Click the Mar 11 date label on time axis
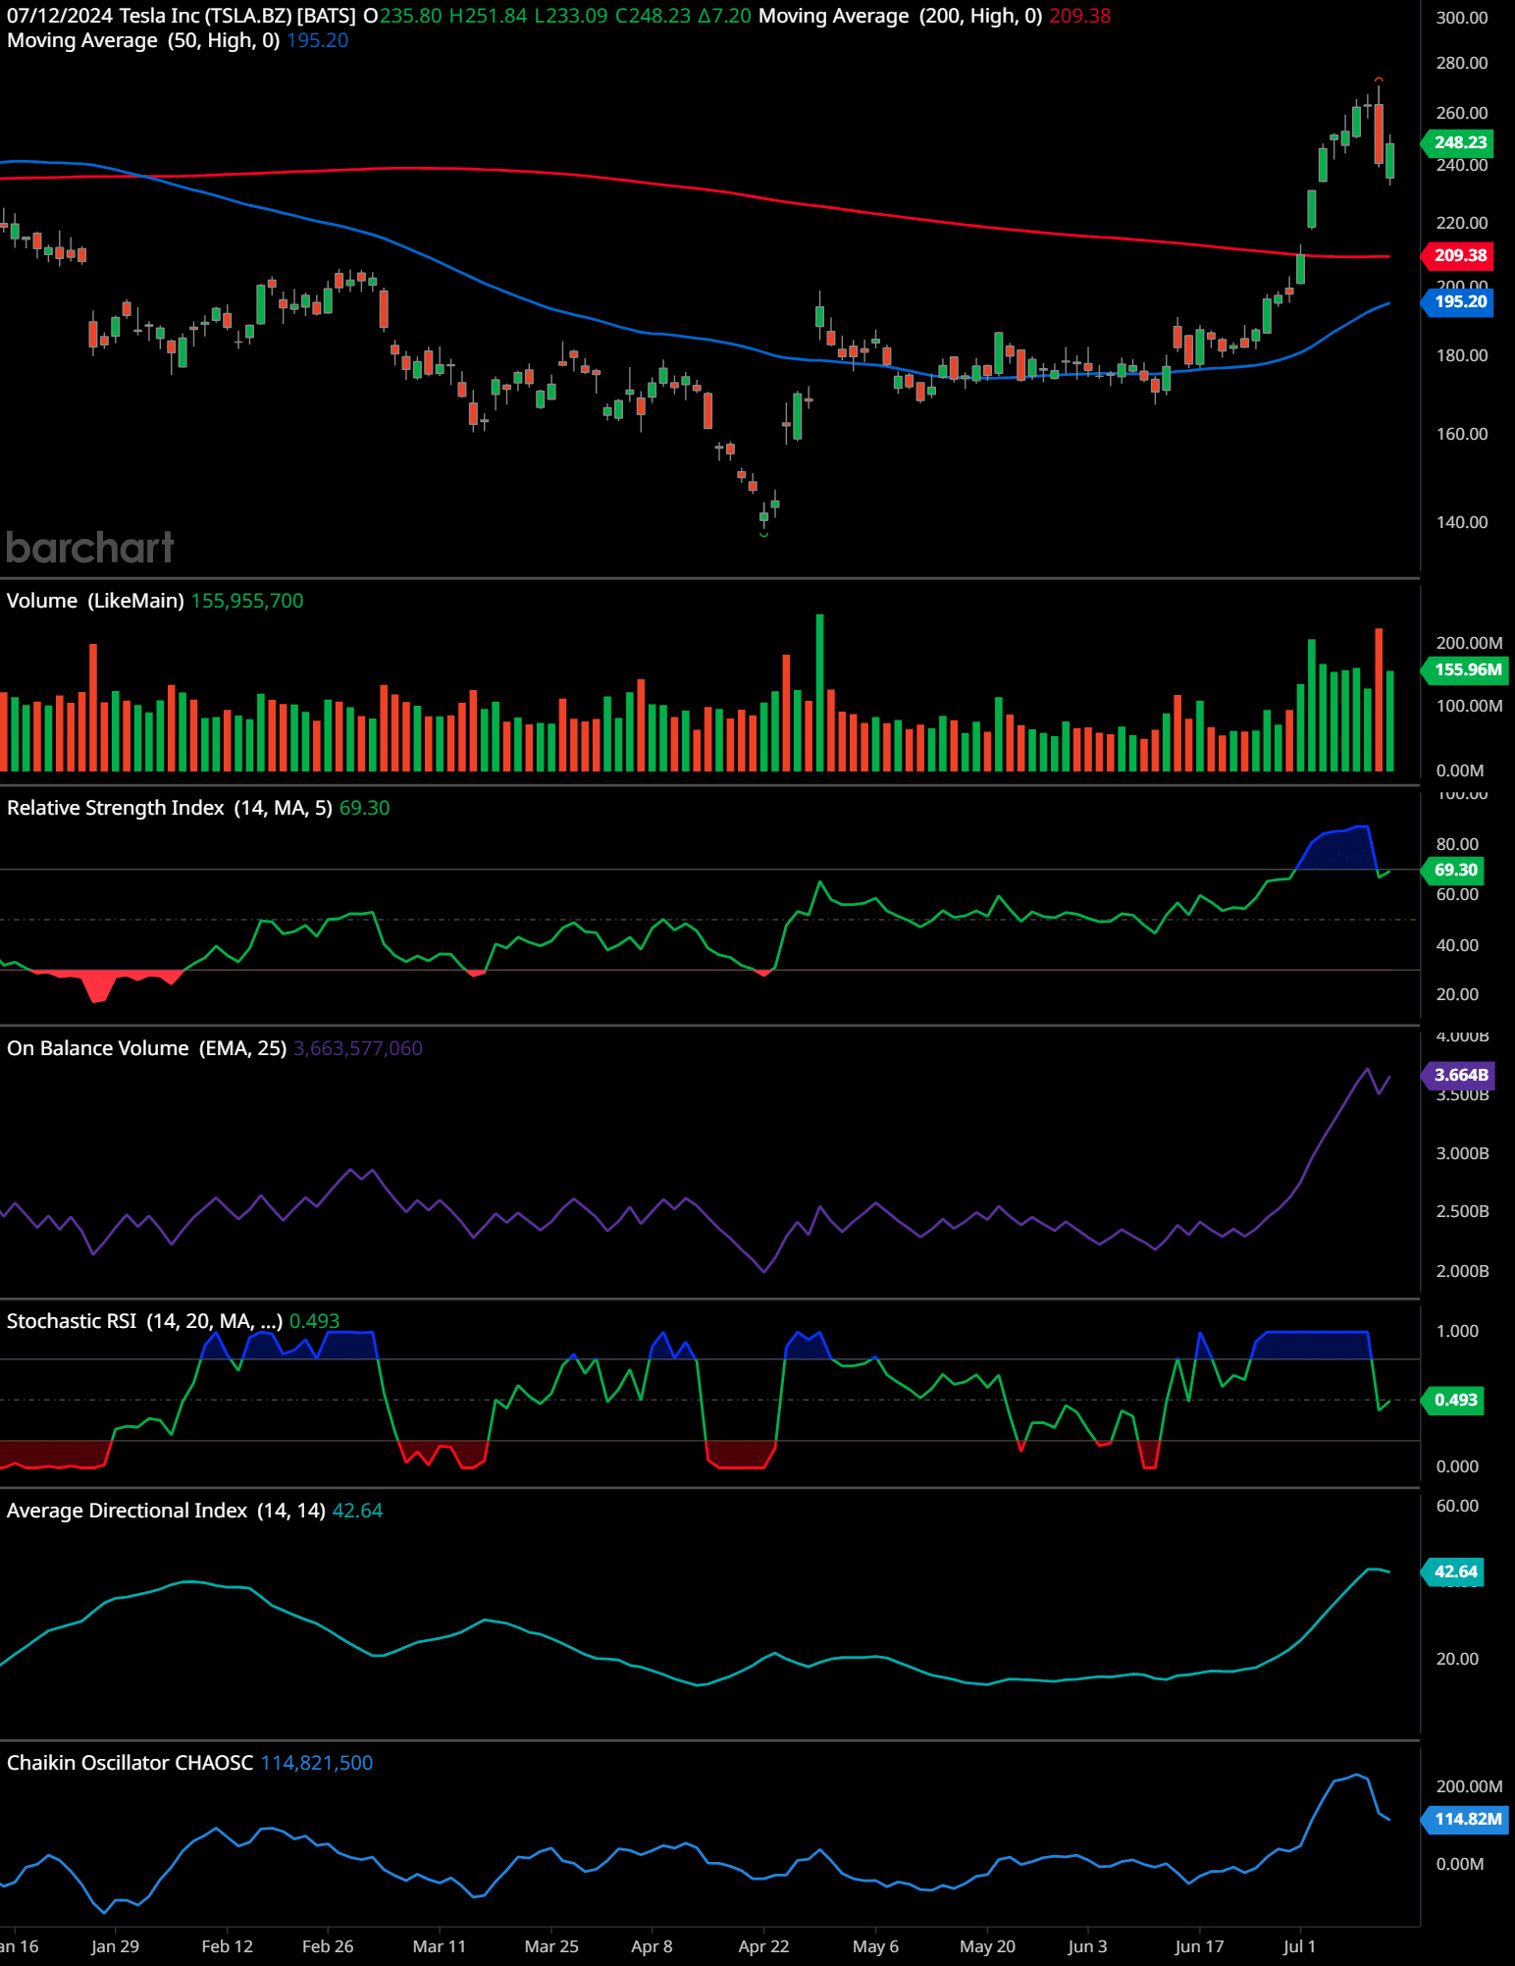Viewport: 1515px width, 1966px height. [440, 1946]
